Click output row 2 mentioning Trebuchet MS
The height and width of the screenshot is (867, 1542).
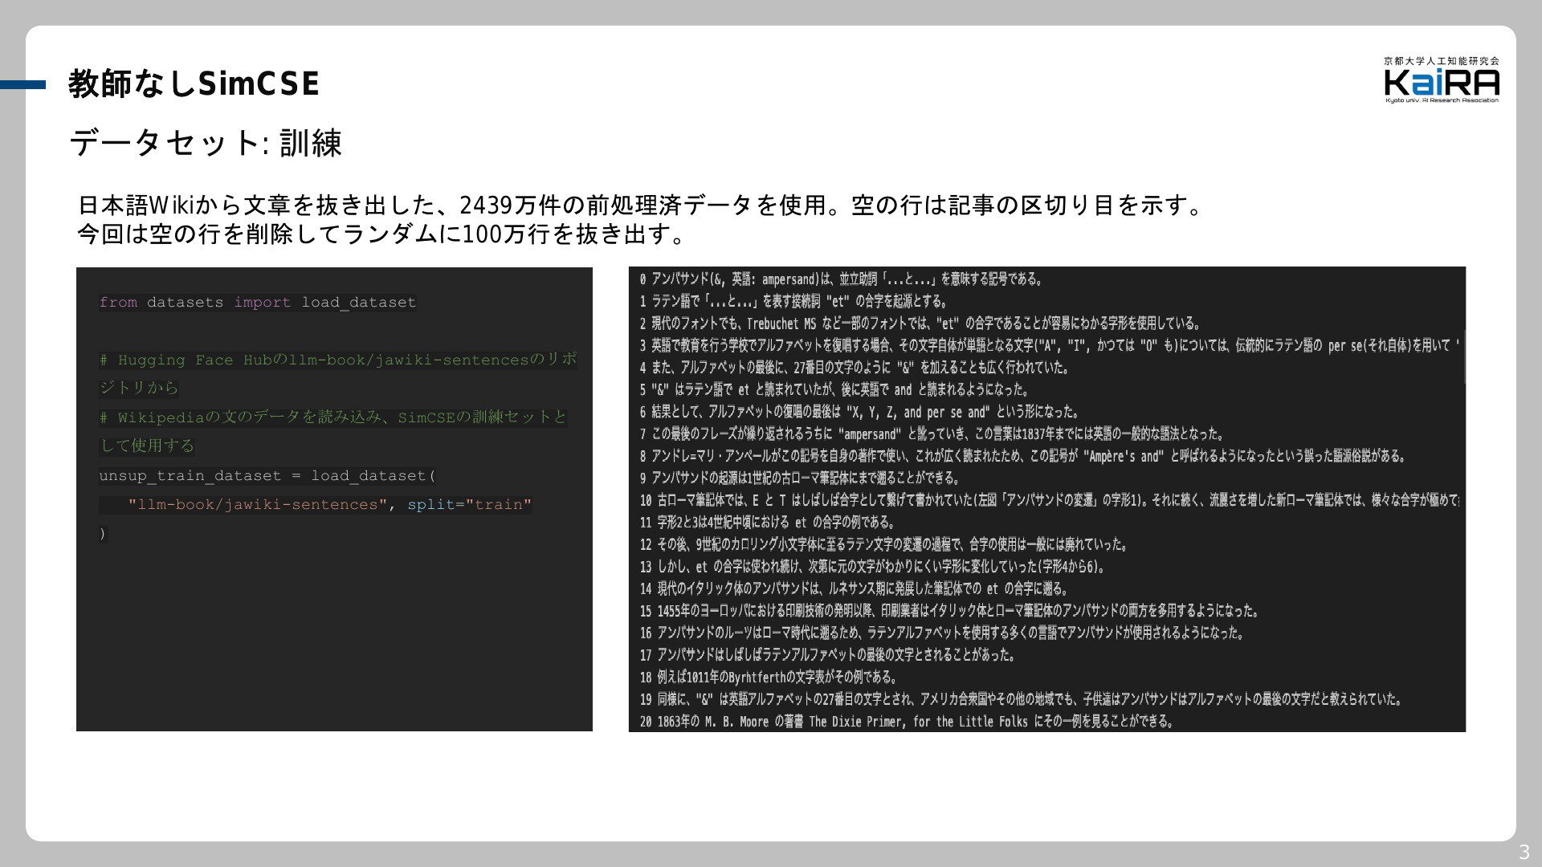[x=920, y=324]
